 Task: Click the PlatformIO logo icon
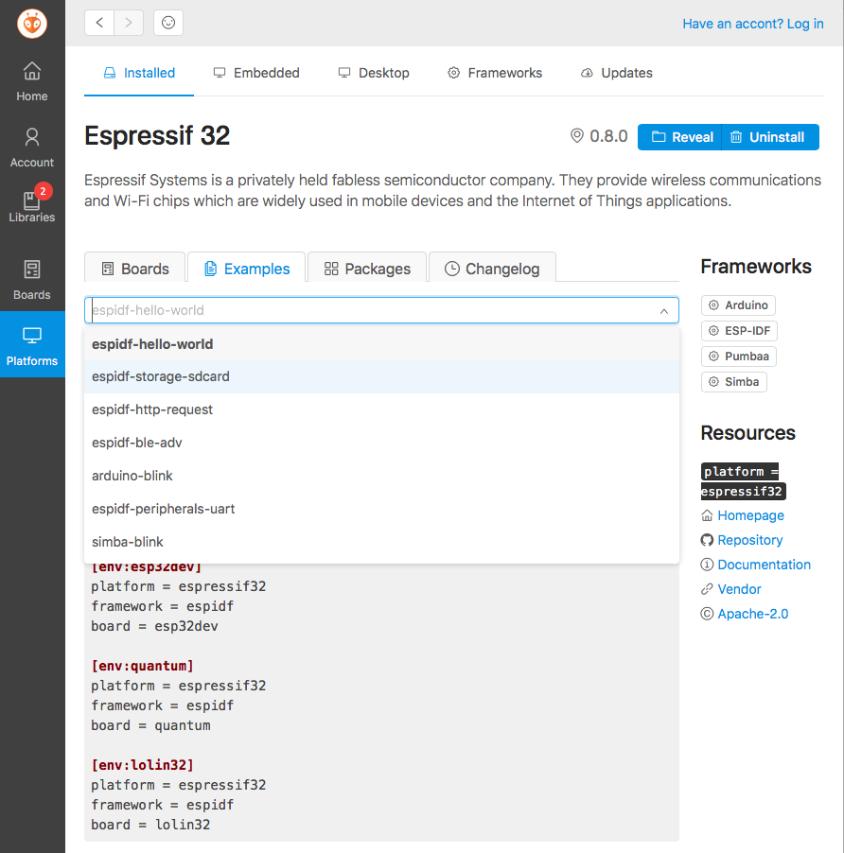point(32,24)
